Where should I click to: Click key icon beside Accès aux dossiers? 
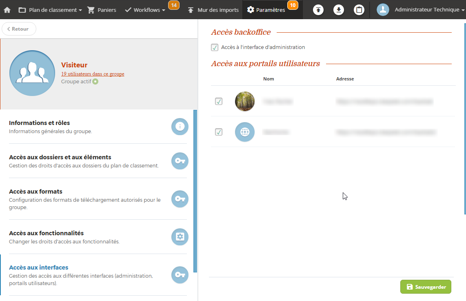tap(180, 161)
